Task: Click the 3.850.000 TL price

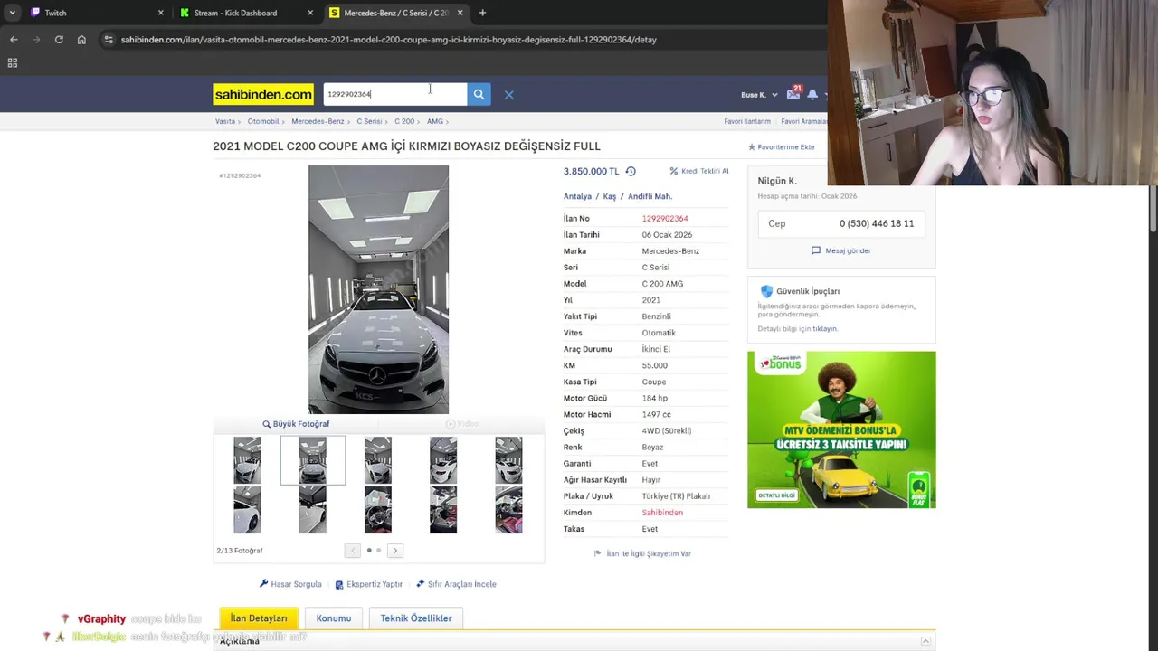Action: click(x=592, y=171)
